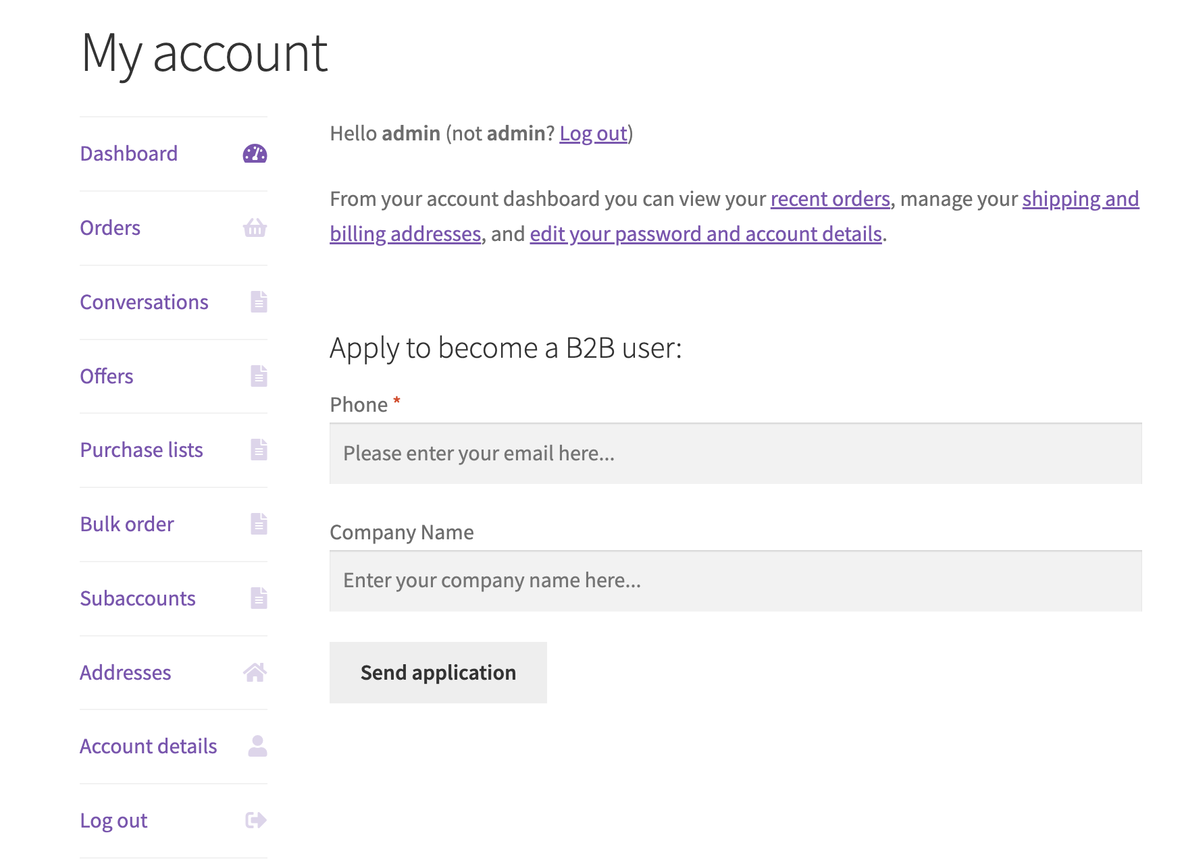Click the Conversations document icon
The image size is (1182, 864).
coord(259,302)
